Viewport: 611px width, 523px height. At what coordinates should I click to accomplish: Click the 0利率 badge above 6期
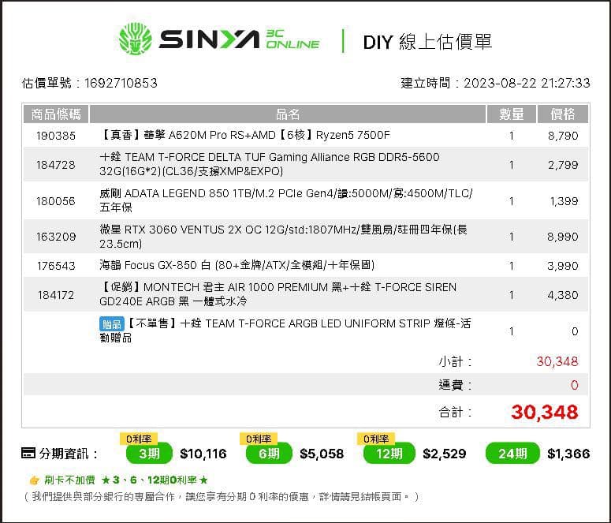[x=257, y=439]
